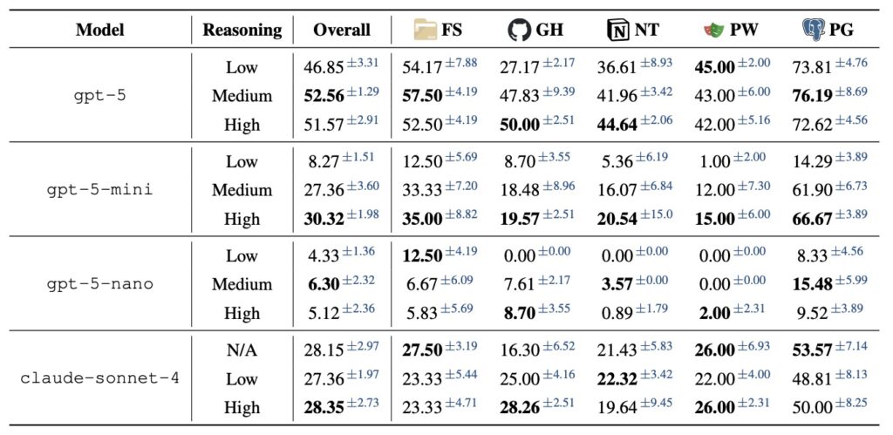The image size is (893, 435).
Task: Select the gpt-5-nano model label
Action: point(99,284)
